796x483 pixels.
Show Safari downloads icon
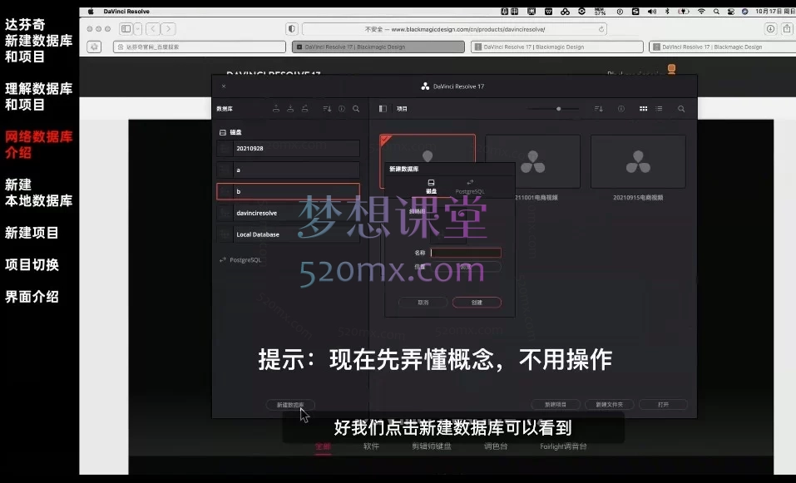click(x=770, y=29)
